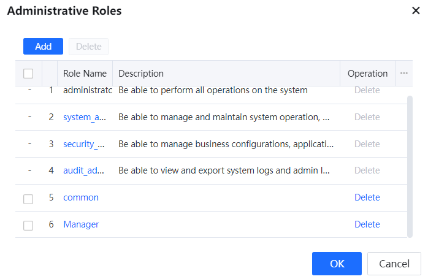Check the box for the Manager role
Image resolution: width=428 pixels, height=279 pixels.
coord(28,225)
